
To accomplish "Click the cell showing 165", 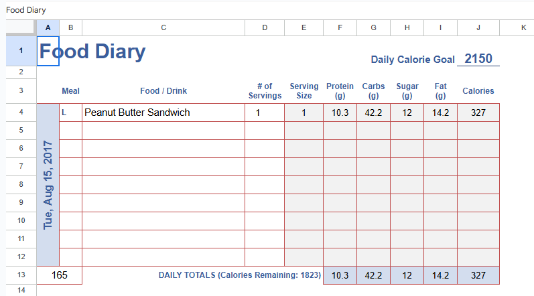I will tap(60, 275).
